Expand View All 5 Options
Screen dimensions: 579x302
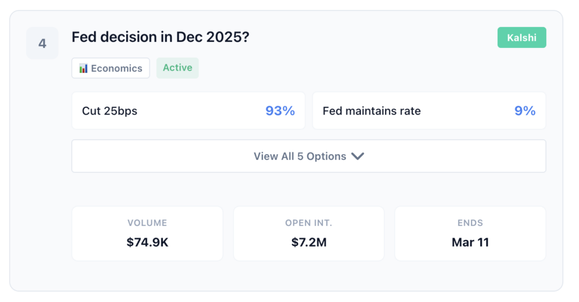(308, 156)
